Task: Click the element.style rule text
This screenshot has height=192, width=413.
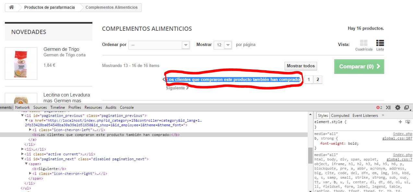Action: pyautogui.click(x=330, y=122)
